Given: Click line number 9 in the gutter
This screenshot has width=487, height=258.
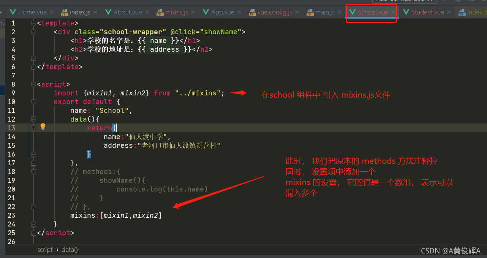Looking at the screenshot, I should (13, 93).
